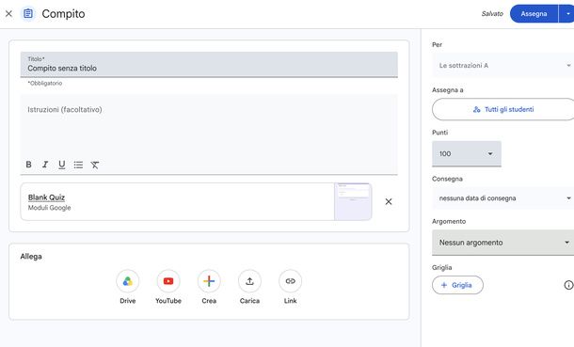Toggle bold formatting
Screen dimensions: 574x347
pos(28,165)
